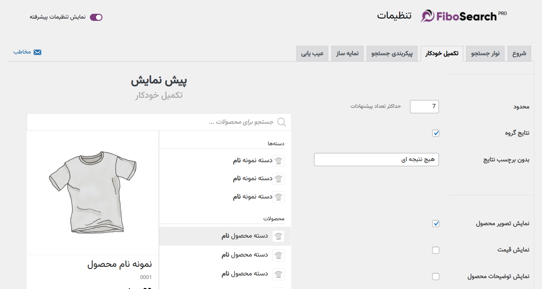Enable نمایش توضیحات محصول checkbox
Image resolution: width=542 pixels, height=289 pixels.
[x=436, y=276]
